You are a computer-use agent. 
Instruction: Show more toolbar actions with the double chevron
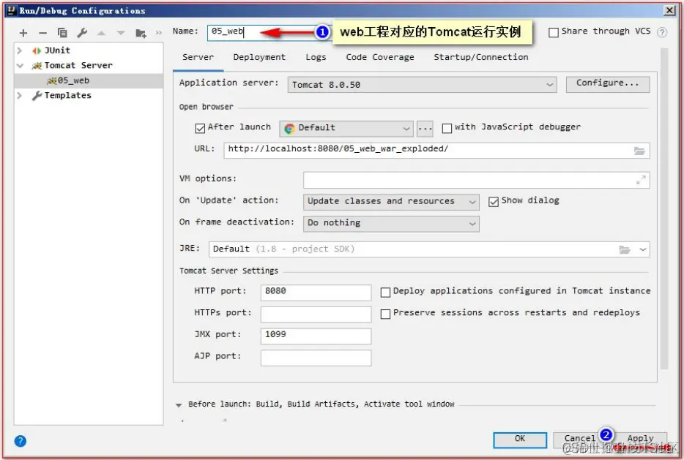(159, 33)
